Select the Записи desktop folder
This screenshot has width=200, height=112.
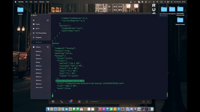20,11
